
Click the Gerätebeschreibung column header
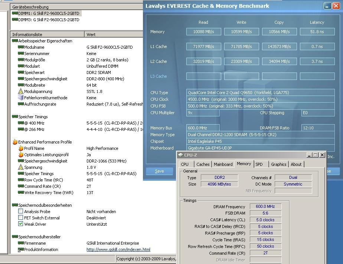tap(76, 7)
